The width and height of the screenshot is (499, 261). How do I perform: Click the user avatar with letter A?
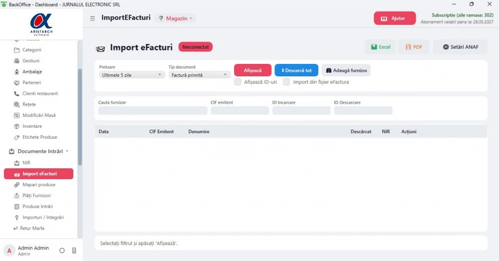coord(9,251)
